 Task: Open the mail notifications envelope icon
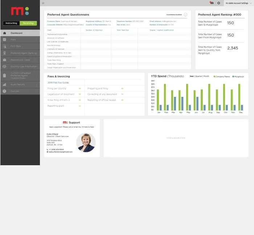[x=212, y=3]
